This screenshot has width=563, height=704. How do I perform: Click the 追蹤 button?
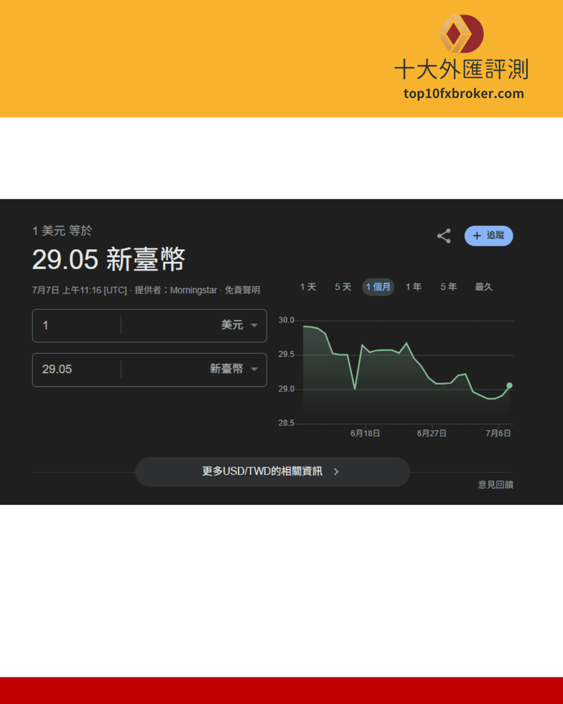[x=489, y=236]
